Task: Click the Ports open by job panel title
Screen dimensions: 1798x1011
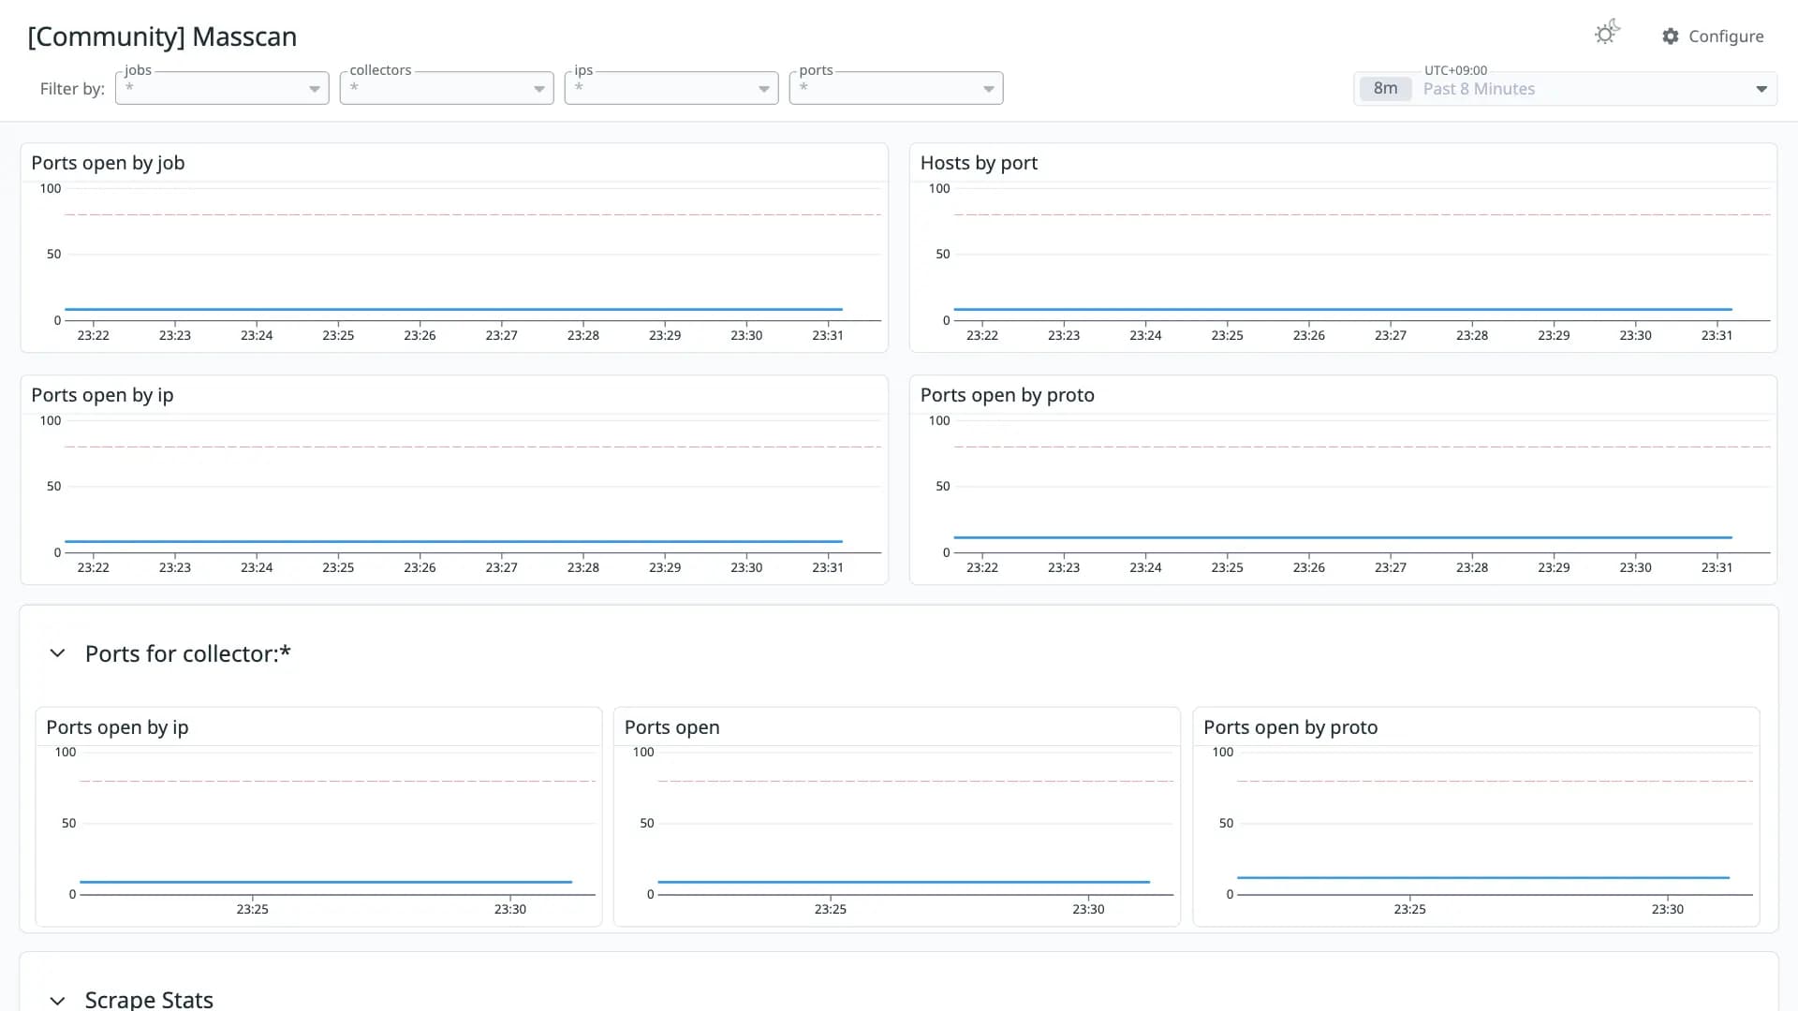Action: (x=108, y=163)
